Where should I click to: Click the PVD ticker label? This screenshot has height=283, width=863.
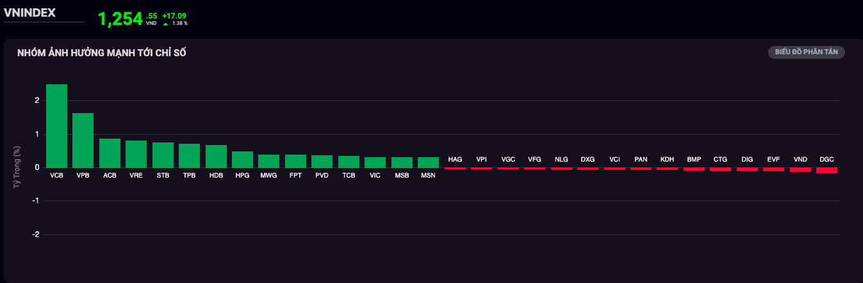point(322,175)
